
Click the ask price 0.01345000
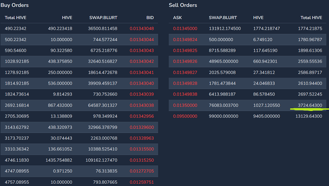click(185, 28)
